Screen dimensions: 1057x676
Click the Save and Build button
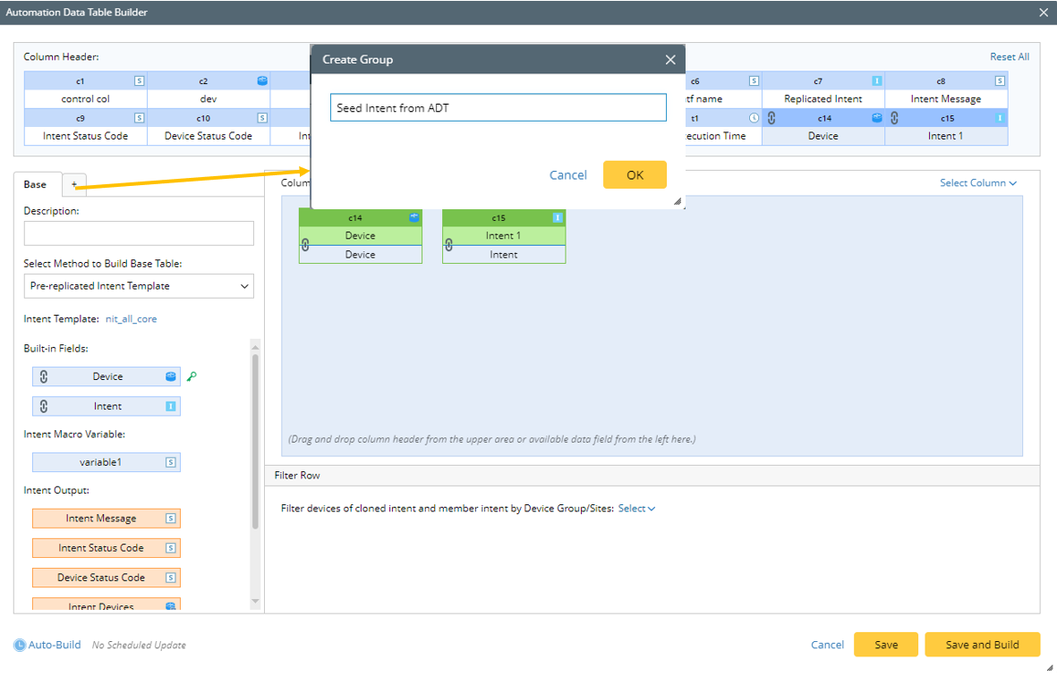click(982, 645)
